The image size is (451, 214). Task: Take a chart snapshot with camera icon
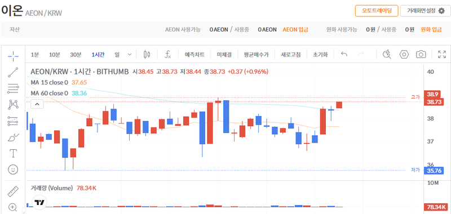click(x=421, y=54)
